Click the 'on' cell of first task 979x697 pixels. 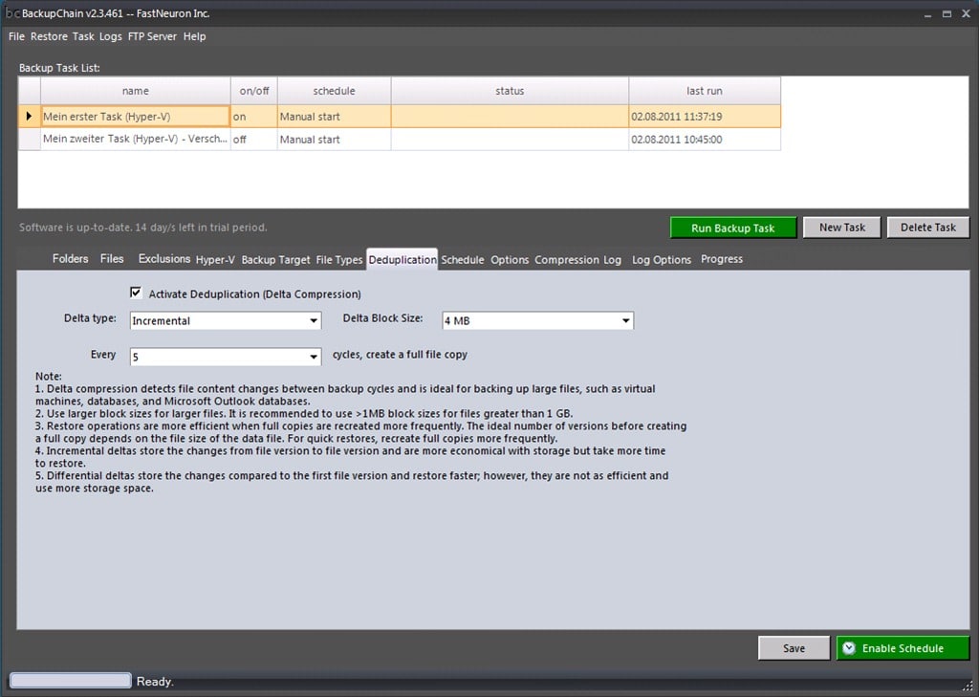click(254, 117)
